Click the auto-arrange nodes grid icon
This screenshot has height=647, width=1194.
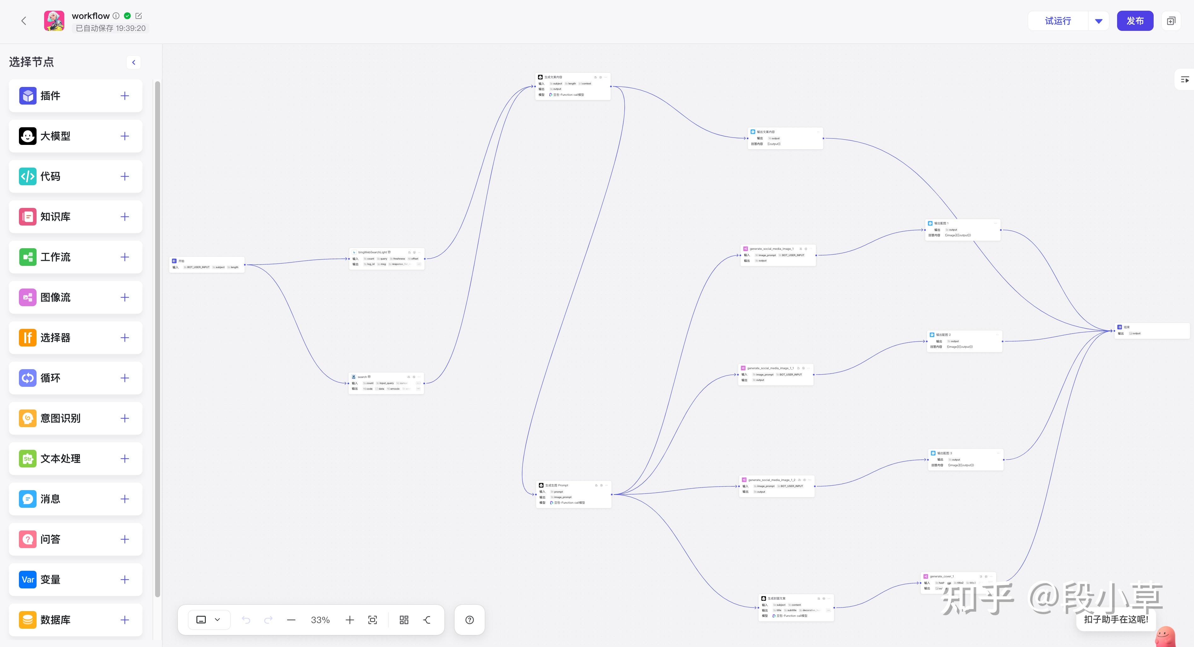point(404,620)
